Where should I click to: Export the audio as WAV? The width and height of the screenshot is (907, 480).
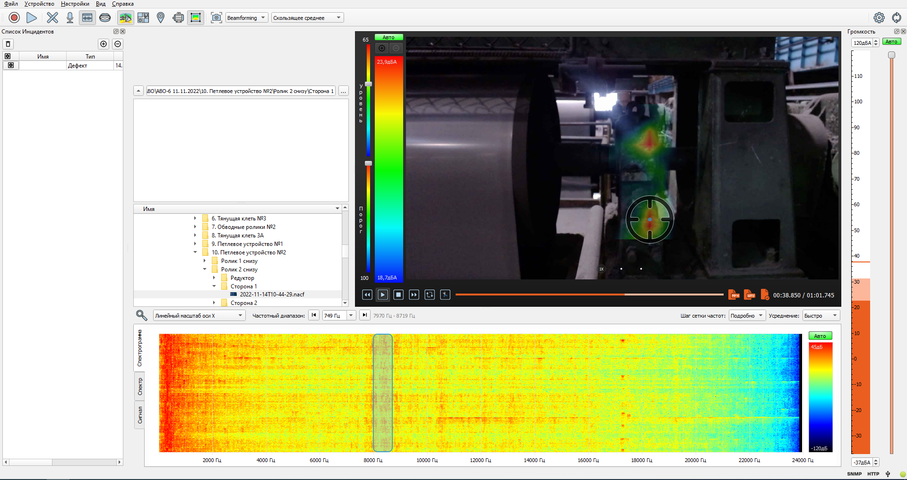(x=749, y=295)
